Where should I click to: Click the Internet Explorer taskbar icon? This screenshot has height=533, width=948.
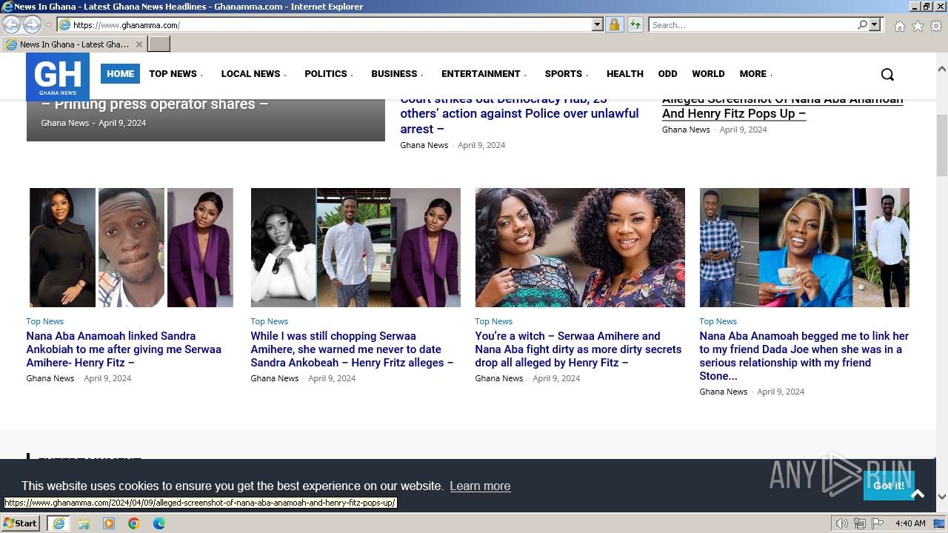pos(59,523)
